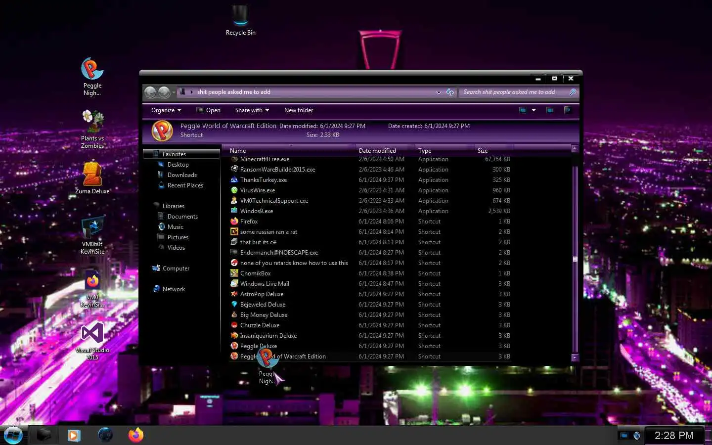Click the Forward navigation button in Explorer
712x445 pixels.
click(164, 92)
